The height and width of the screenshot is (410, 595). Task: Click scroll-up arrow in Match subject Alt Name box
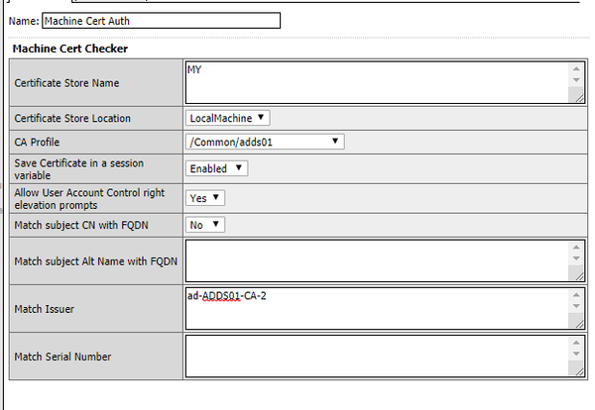pos(576,248)
